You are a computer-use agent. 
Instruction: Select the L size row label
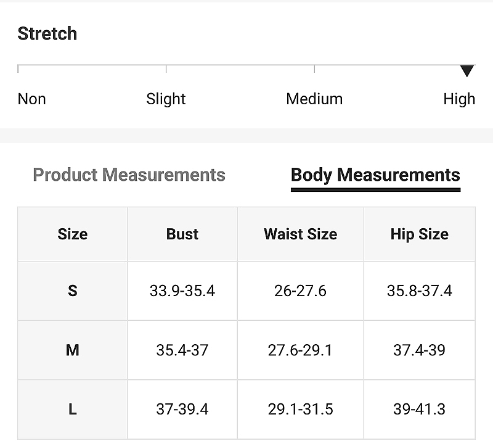pyautogui.click(x=73, y=409)
